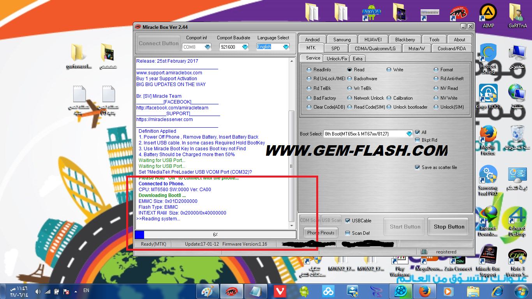This screenshot has width=532, height=299.
Task: Open the Tools tab
Action: click(x=434, y=39)
